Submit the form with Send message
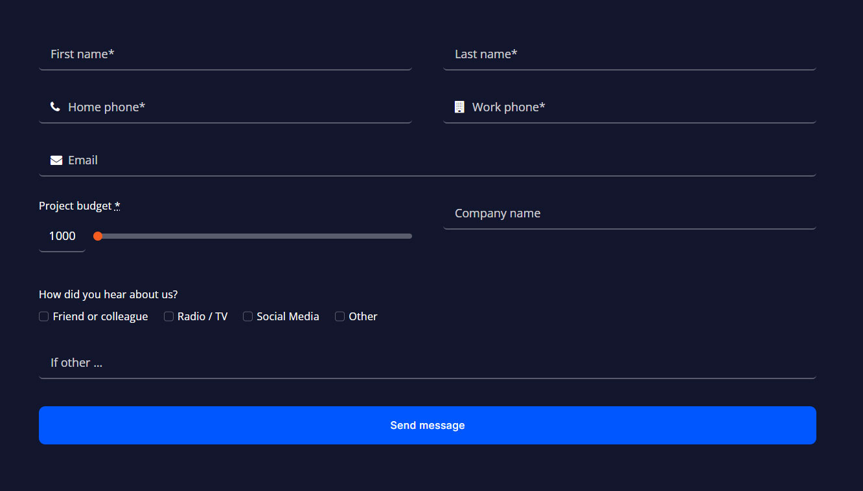Screen dimensions: 863x491 click(x=428, y=425)
